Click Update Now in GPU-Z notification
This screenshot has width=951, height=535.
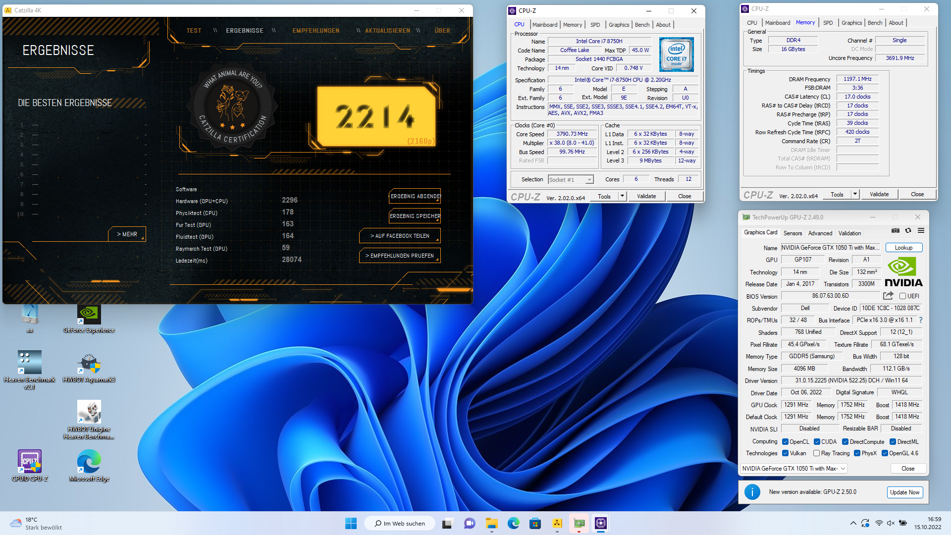tap(904, 492)
